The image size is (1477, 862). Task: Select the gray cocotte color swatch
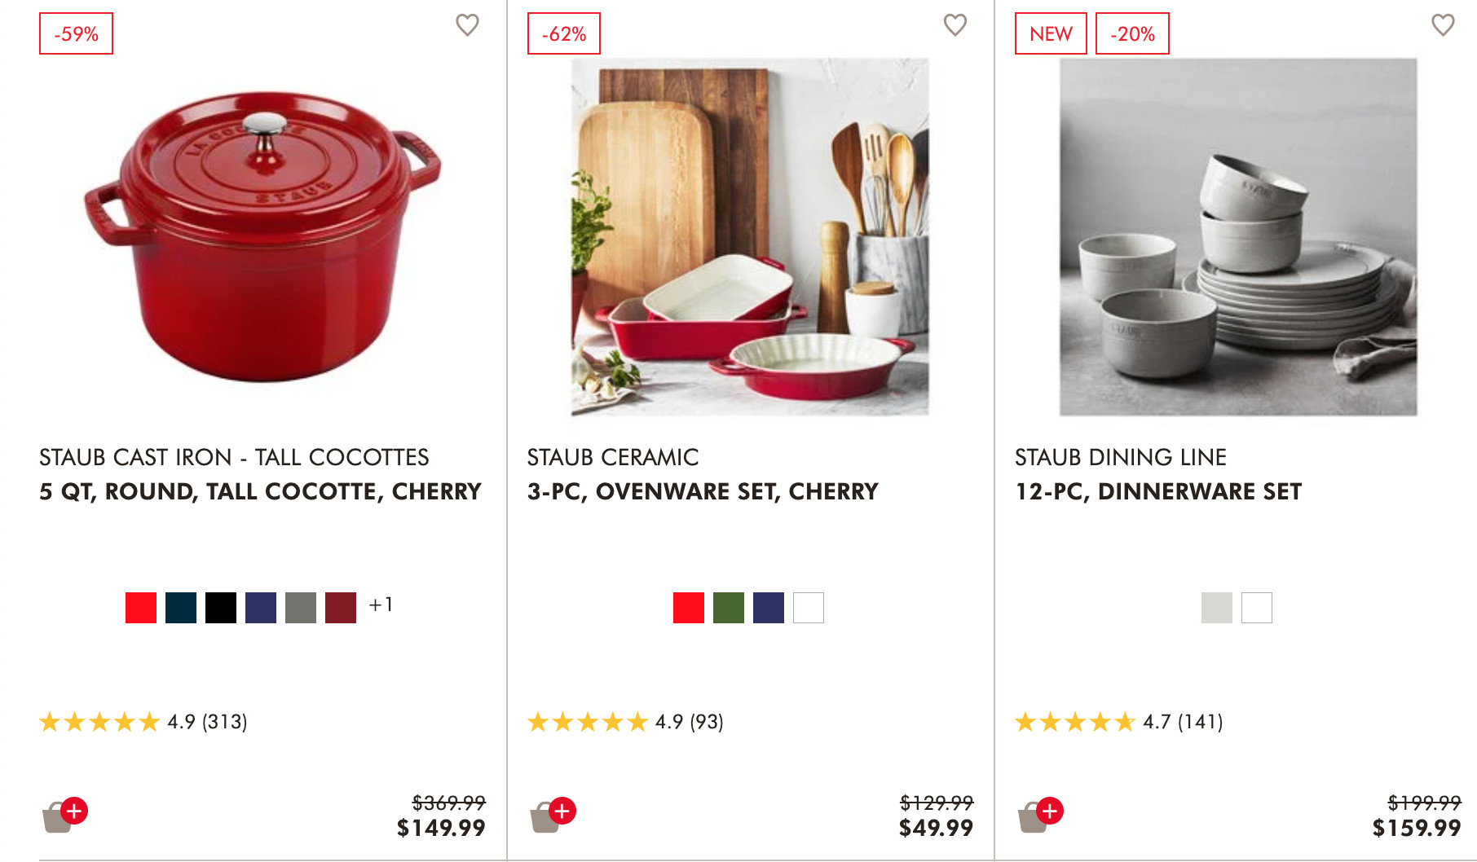click(x=301, y=608)
